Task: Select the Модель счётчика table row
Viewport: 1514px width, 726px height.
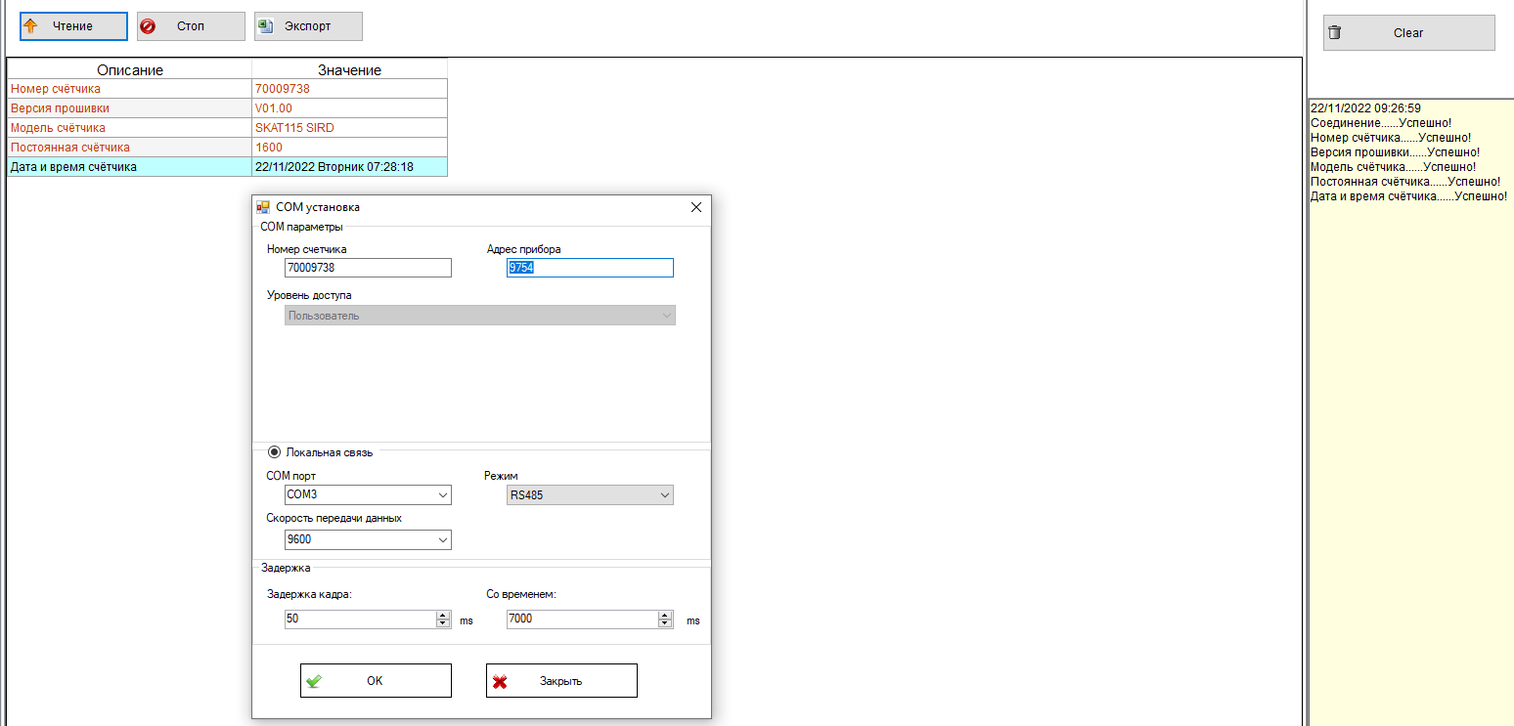Action: coord(129,128)
